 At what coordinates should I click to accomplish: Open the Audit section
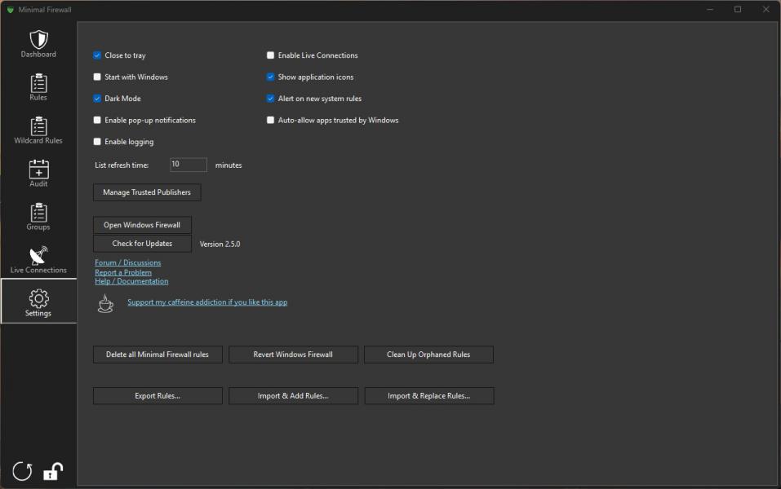(38, 170)
